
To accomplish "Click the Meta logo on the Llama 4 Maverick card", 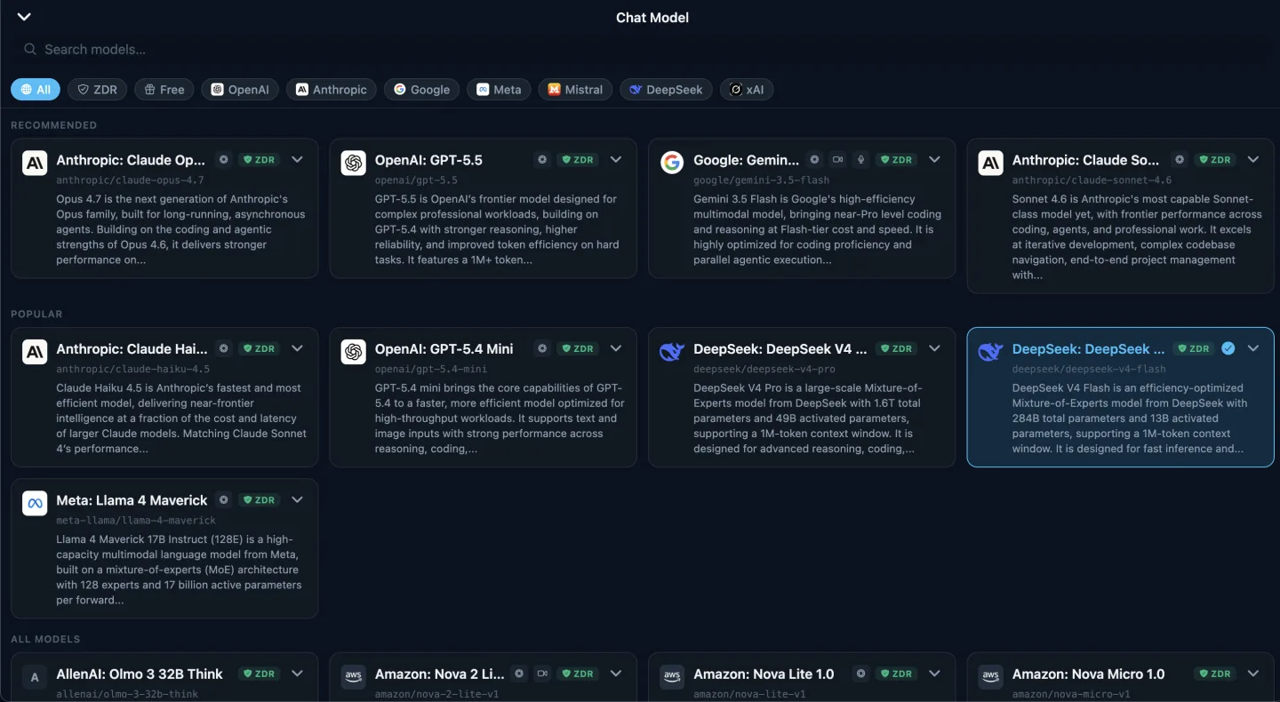I will [35, 503].
